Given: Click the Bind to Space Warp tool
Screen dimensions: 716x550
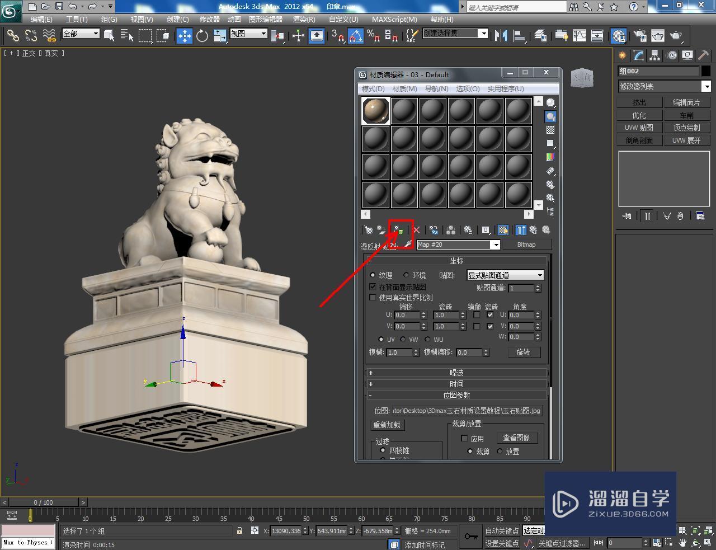Looking at the screenshot, I should (x=49, y=36).
